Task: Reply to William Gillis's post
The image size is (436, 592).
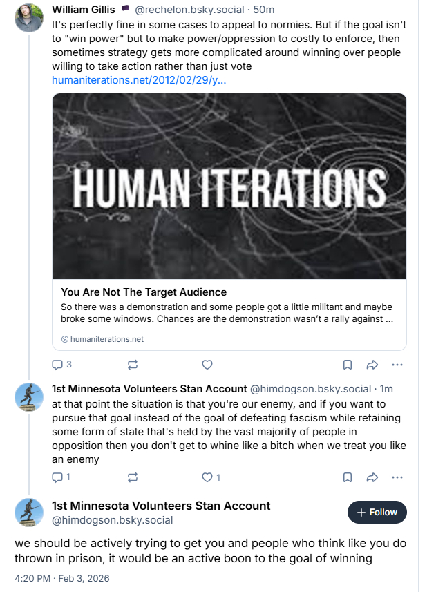Action: pyautogui.click(x=58, y=365)
